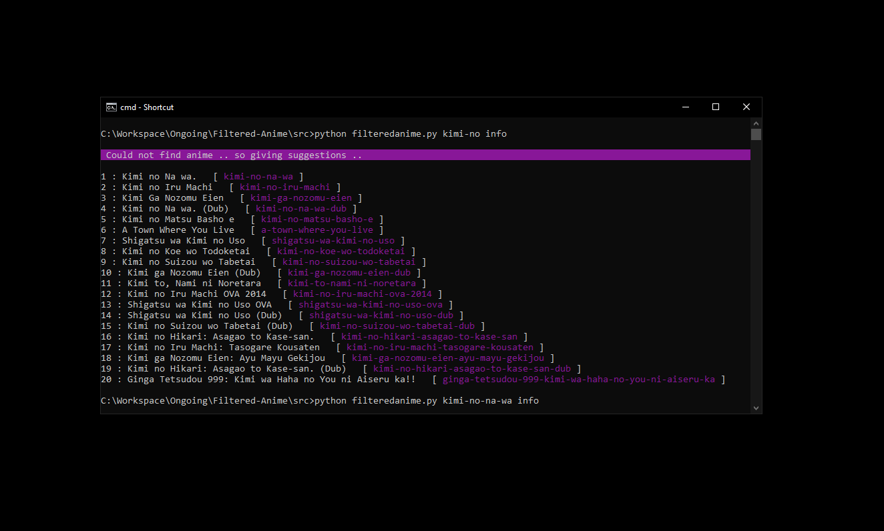The height and width of the screenshot is (531, 884).
Task: Click the slug 'a-town-where-you-live'
Action: [317, 230]
